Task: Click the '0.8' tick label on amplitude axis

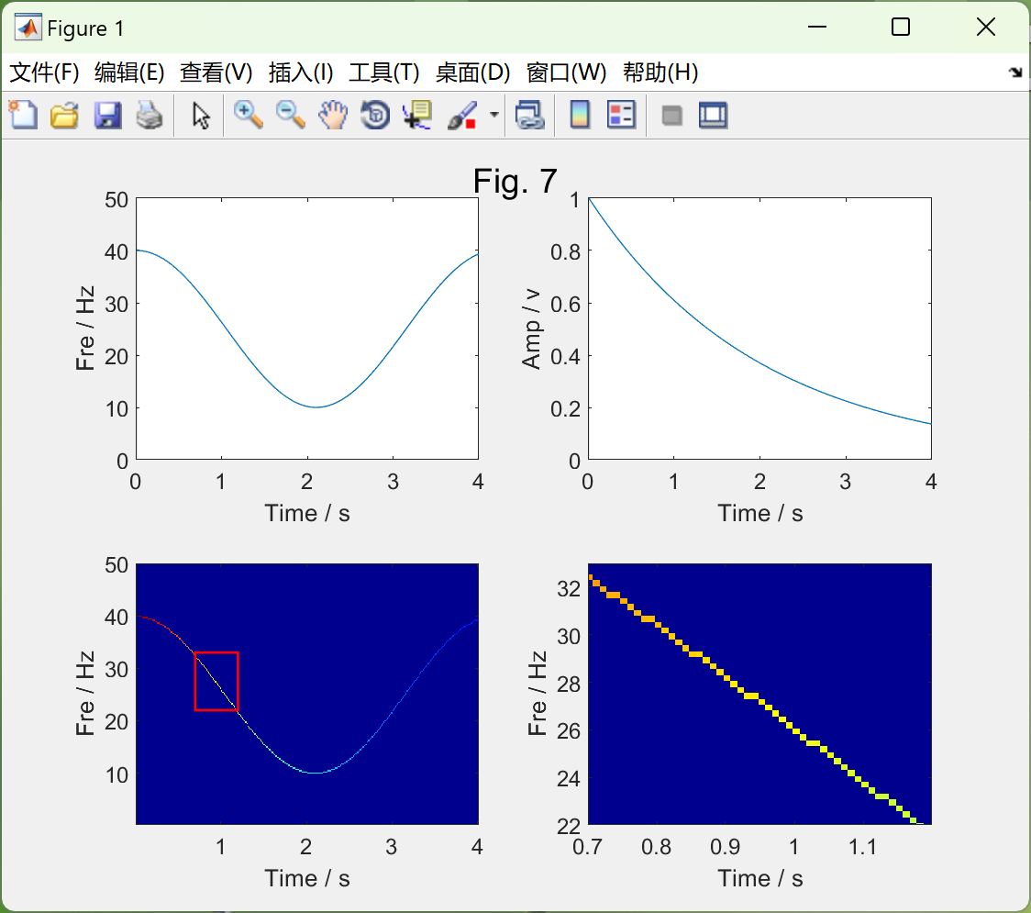Action: [x=565, y=251]
